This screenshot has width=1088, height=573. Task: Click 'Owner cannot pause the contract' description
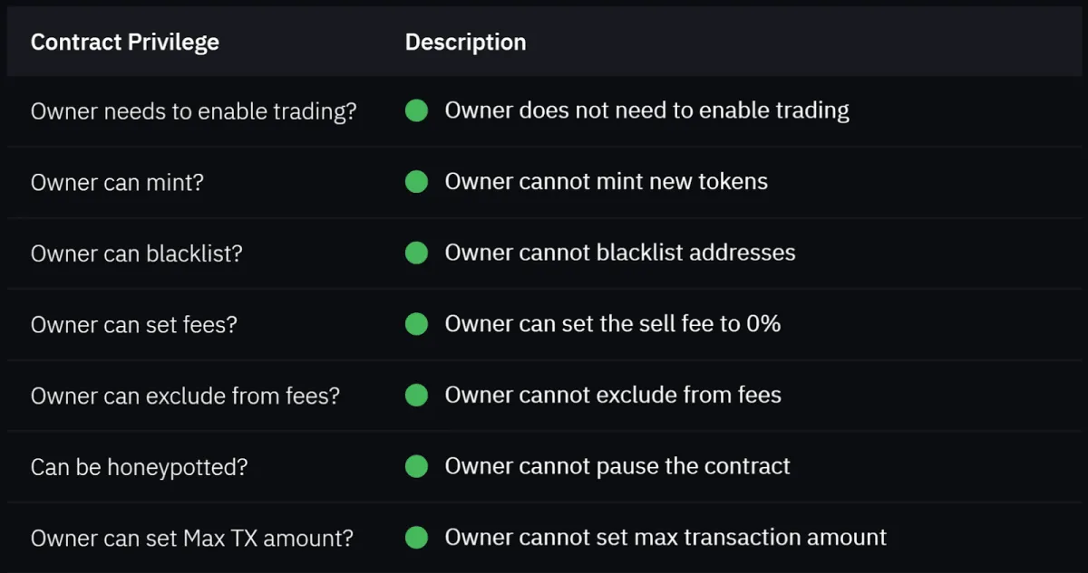[x=617, y=467]
